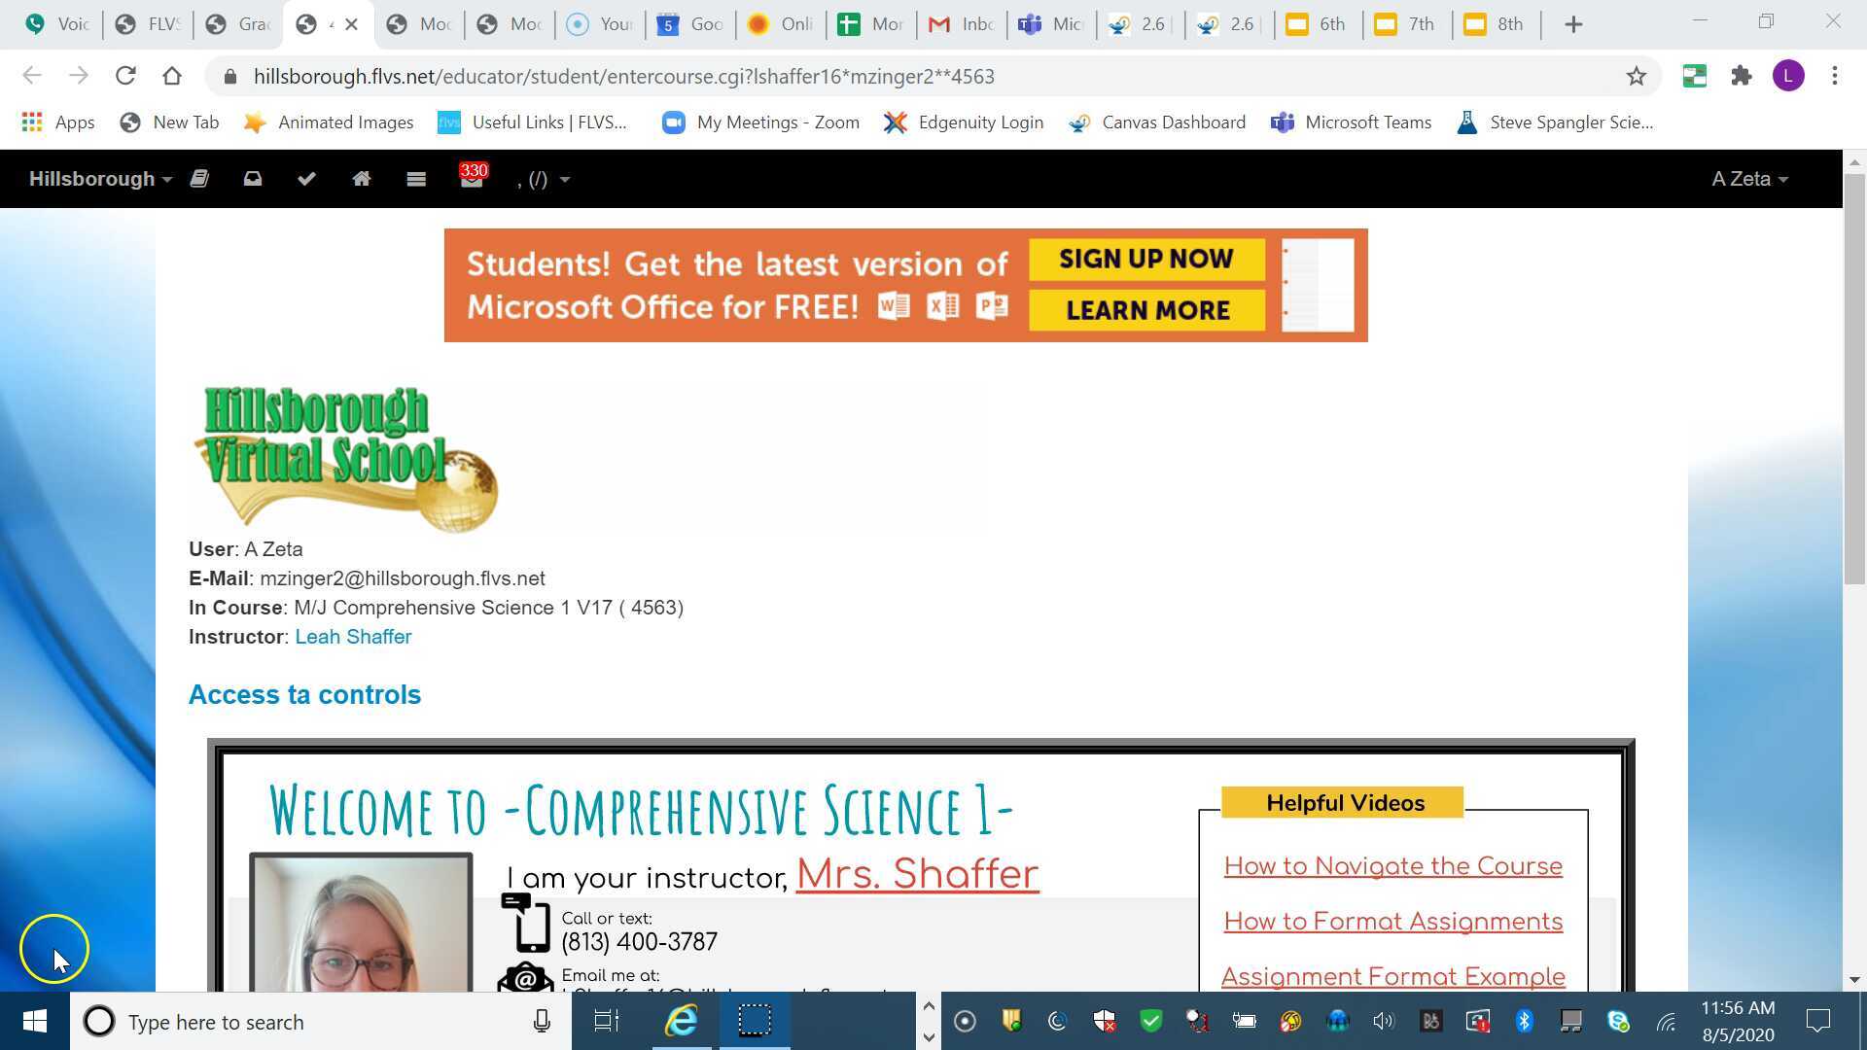Open the Canvas Dashboard bookmark

point(1156,122)
